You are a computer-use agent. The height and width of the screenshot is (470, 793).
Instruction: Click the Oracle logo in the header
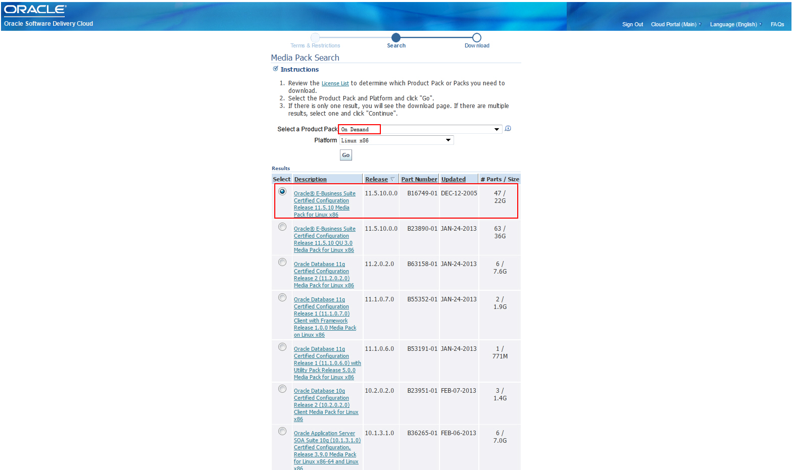(x=35, y=10)
